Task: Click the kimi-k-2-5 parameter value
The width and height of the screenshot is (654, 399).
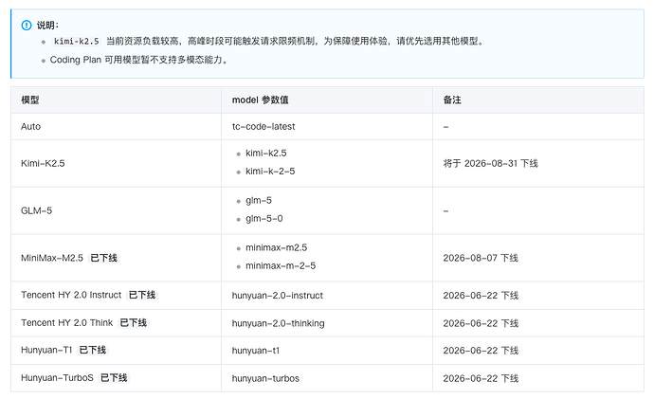Action: (x=270, y=172)
